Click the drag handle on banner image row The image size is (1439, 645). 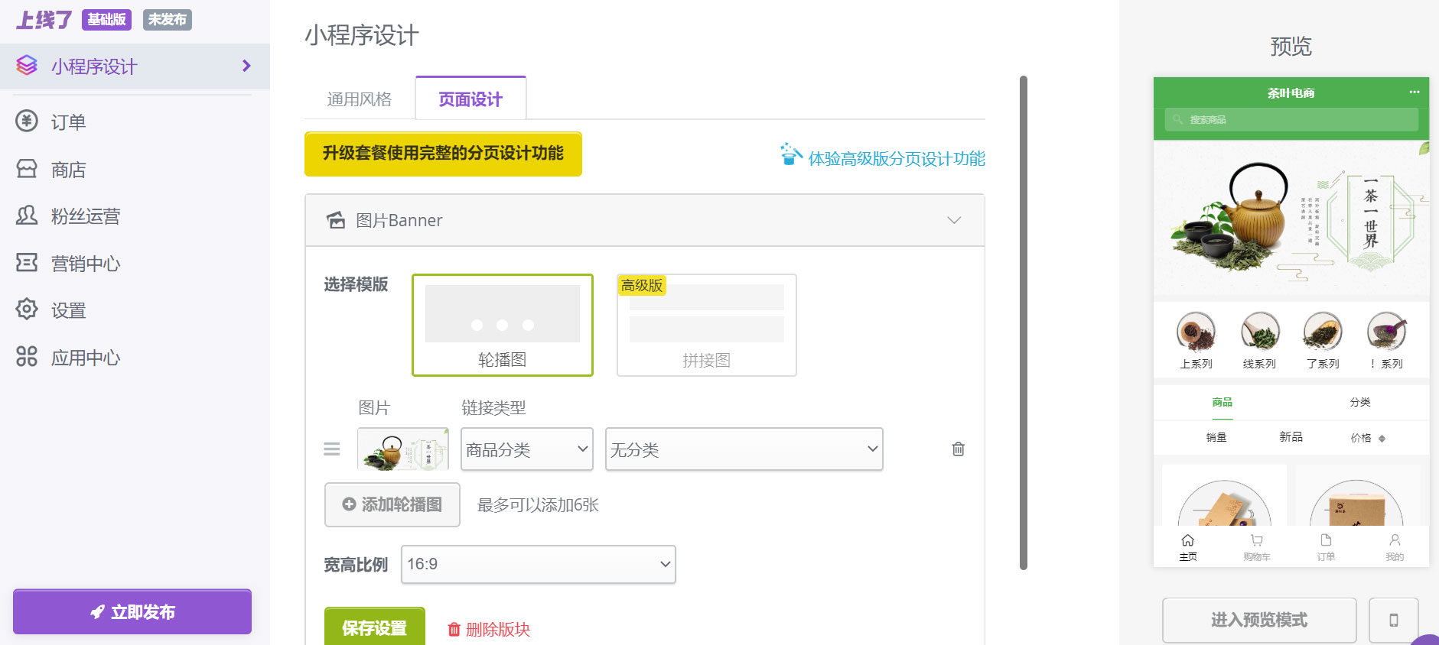[331, 449]
